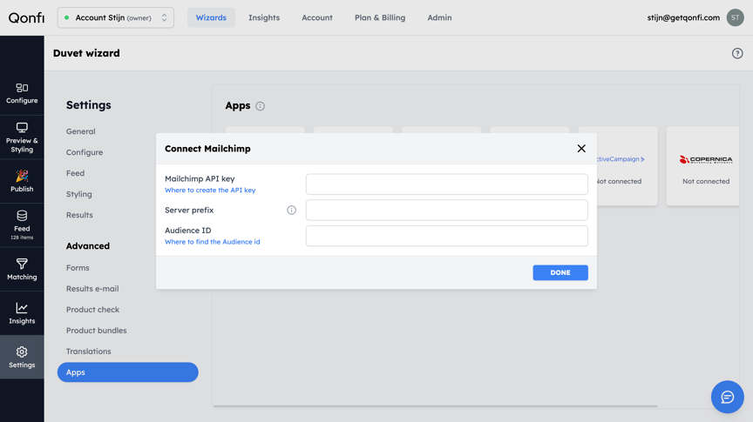This screenshot has width=753, height=422.
Task: Switch to the Insights top tab
Action: tap(264, 17)
